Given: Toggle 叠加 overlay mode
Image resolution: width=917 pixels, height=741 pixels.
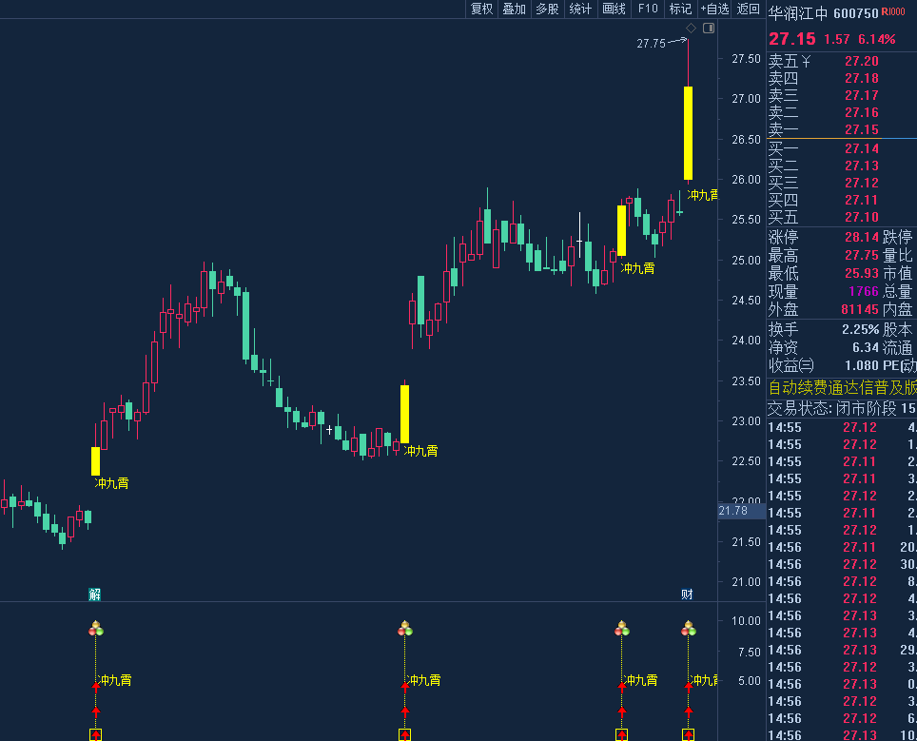Looking at the screenshot, I should (515, 9).
